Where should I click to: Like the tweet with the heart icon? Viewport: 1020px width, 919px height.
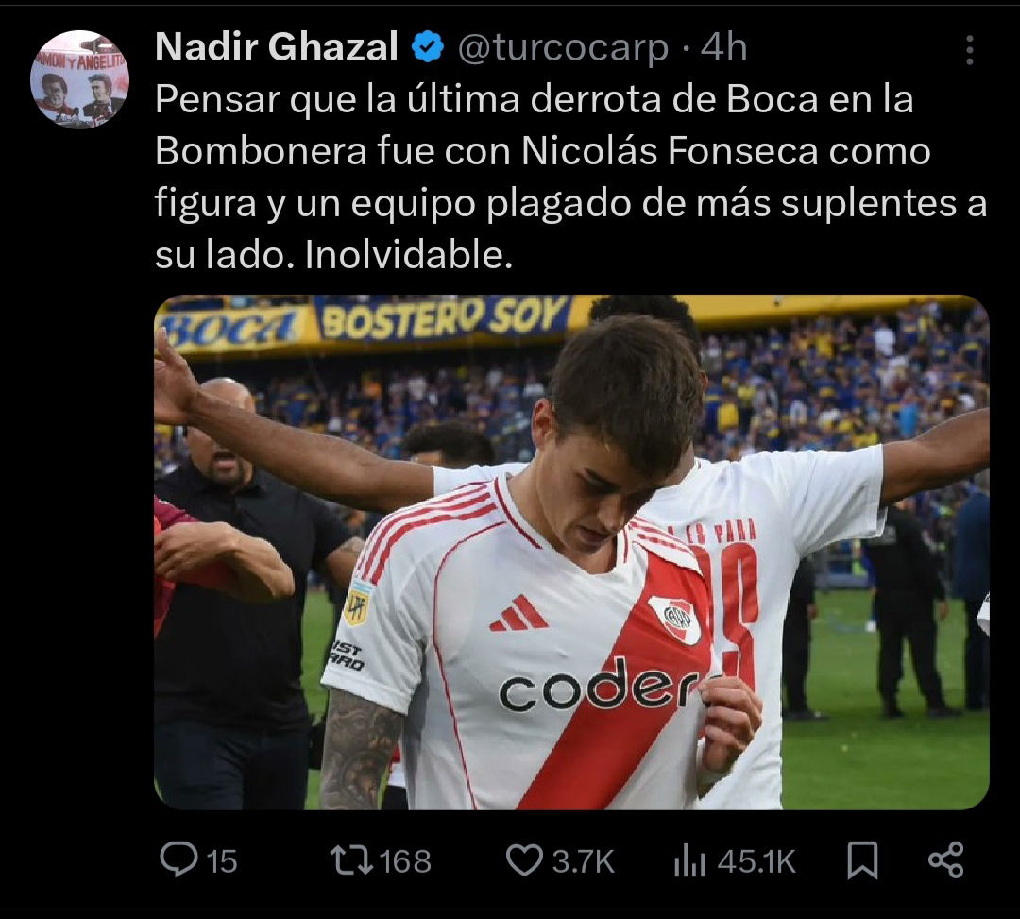coord(524,860)
